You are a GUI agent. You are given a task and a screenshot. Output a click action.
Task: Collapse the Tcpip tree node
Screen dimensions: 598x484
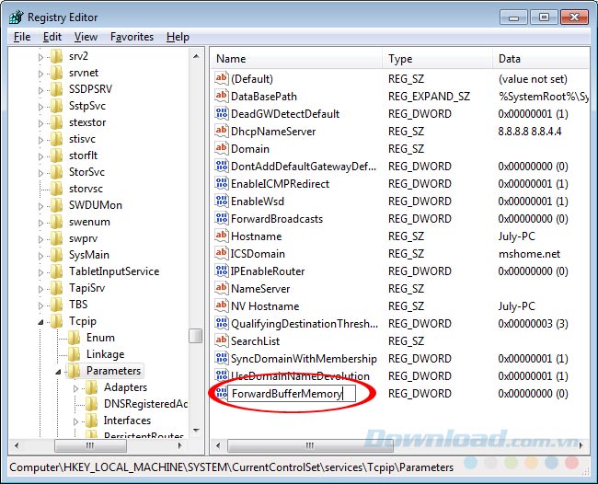click(x=41, y=321)
